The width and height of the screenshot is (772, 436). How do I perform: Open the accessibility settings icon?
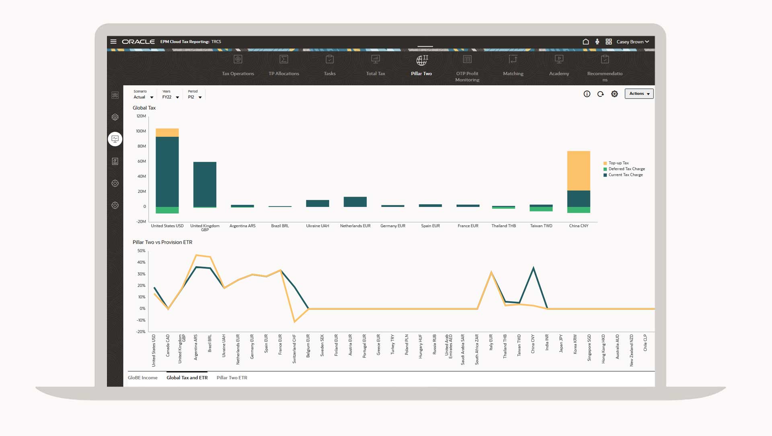pos(597,41)
